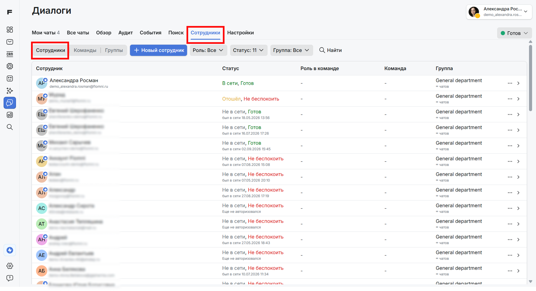This screenshot has width=536, height=291.
Task: Open the help chat question icon
Action: pyautogui.click(x=10, y=278)
